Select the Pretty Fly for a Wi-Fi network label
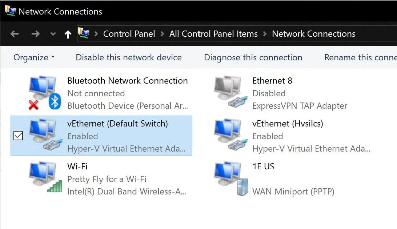The width and height of the screenshot is (397, 229). (107, 179)
